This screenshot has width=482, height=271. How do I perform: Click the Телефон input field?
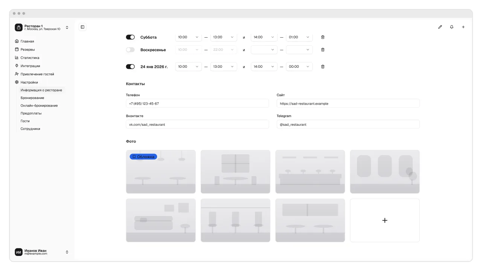coord(197,104)
